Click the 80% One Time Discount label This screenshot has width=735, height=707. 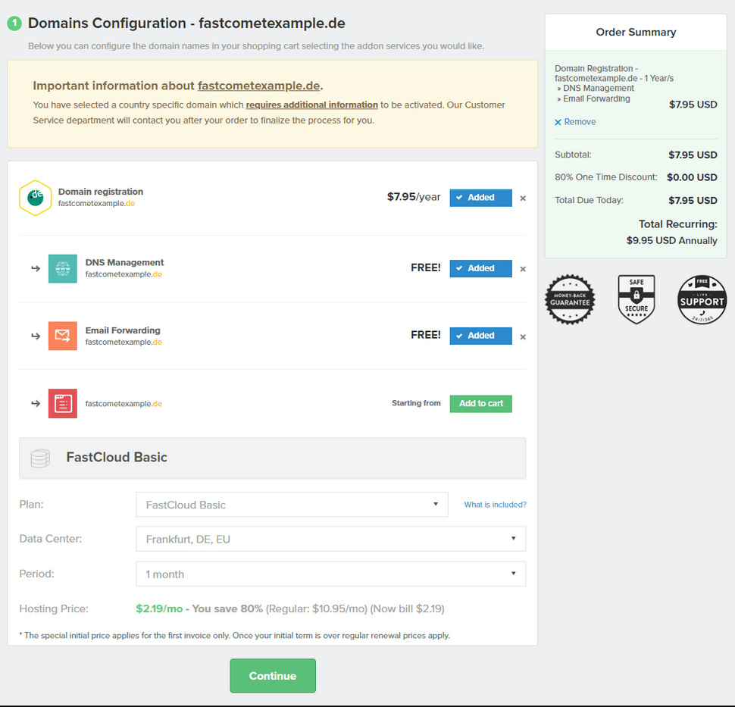pyautogui.click(x=606, y=177)
